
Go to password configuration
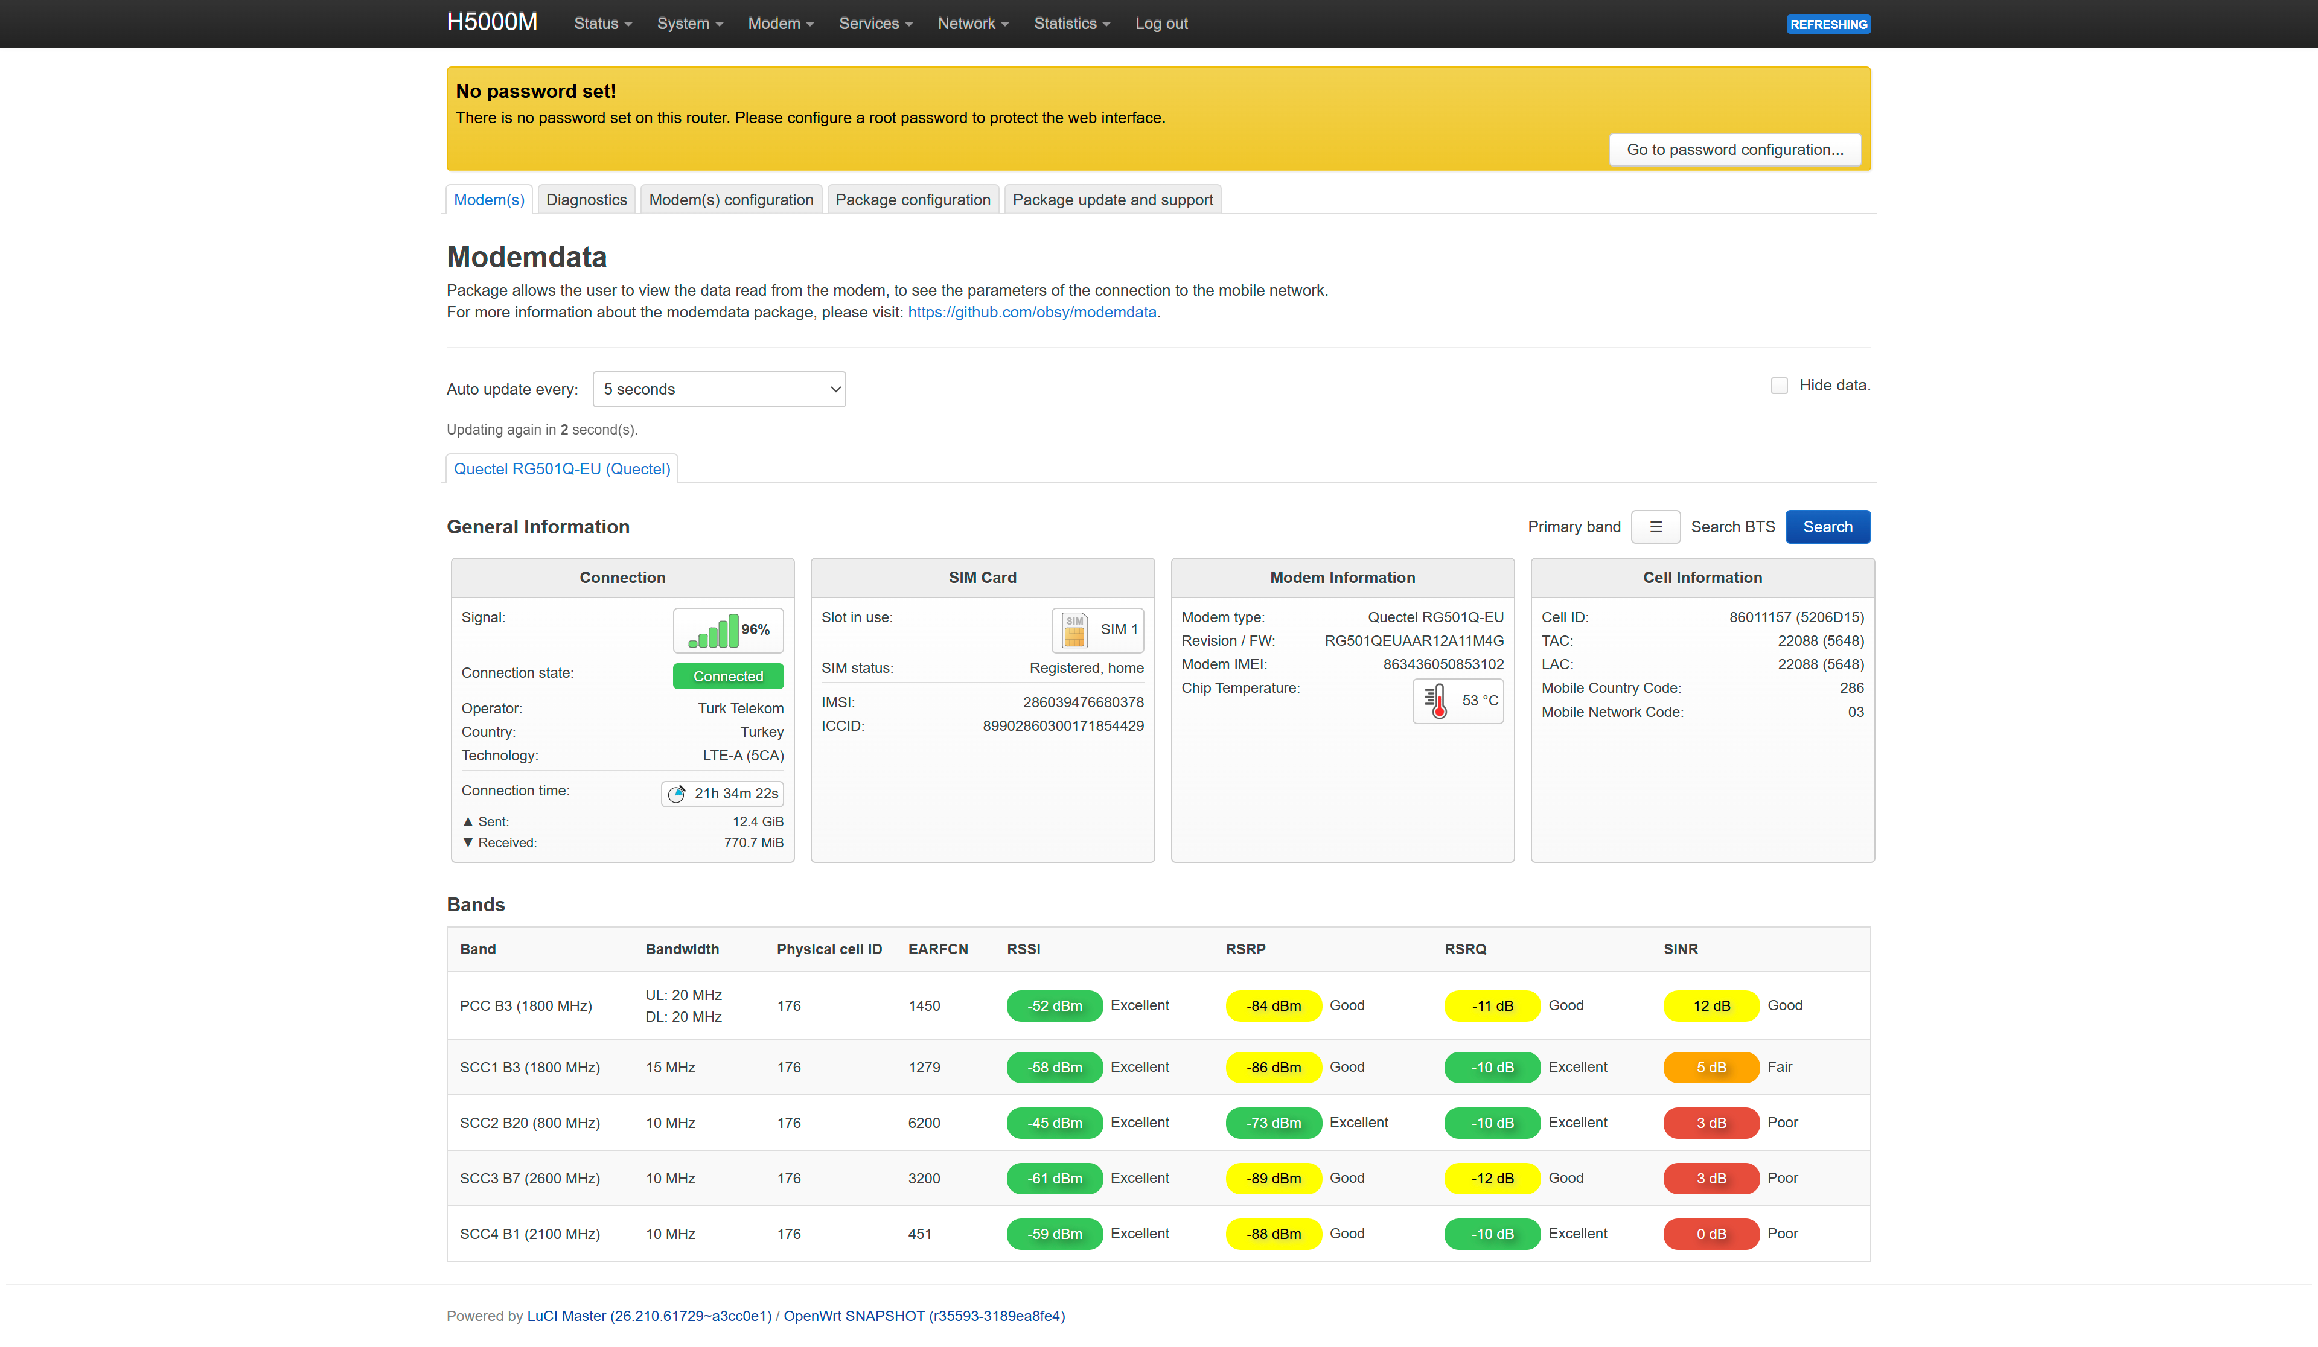(1734, 150)
